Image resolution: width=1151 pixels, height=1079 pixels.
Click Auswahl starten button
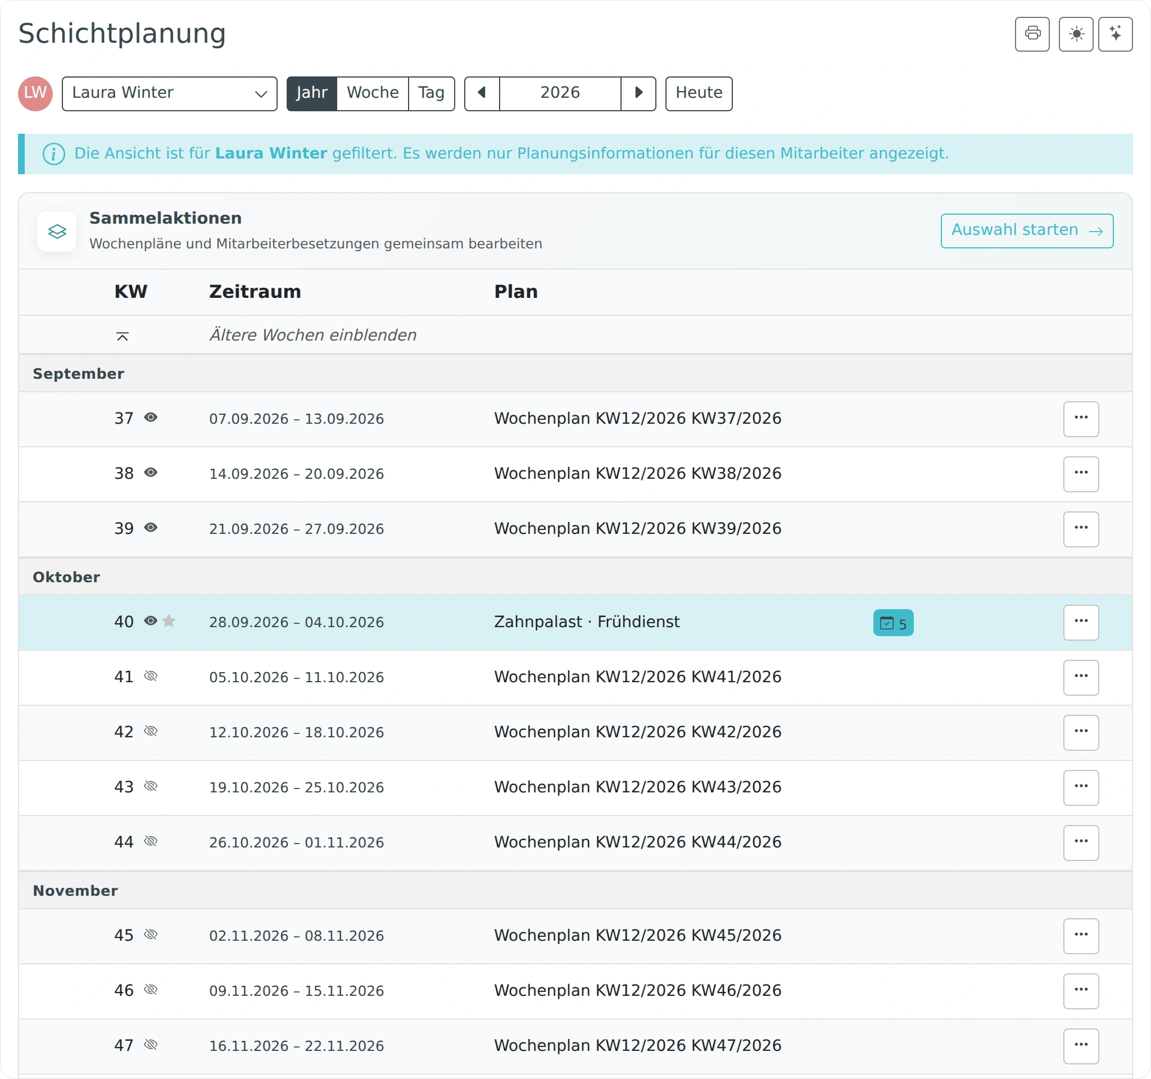coord(1027,231)
